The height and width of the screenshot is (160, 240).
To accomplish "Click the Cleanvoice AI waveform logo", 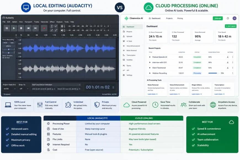I will click(x=126, y=18).
